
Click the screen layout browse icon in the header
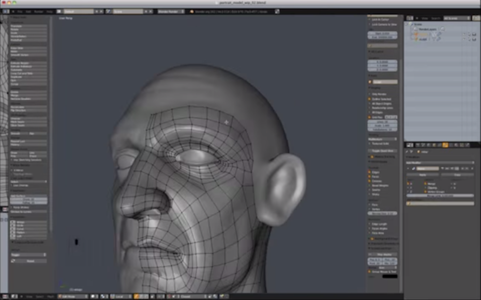pos(59,11)
